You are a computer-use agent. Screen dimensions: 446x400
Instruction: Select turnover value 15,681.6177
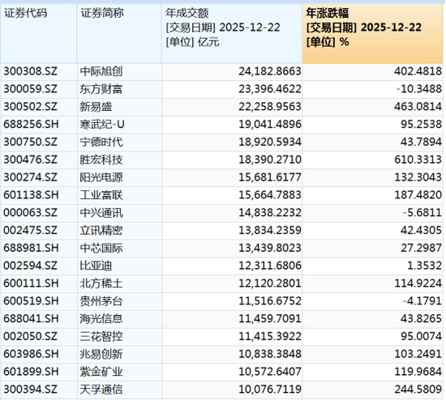[270, 177]
